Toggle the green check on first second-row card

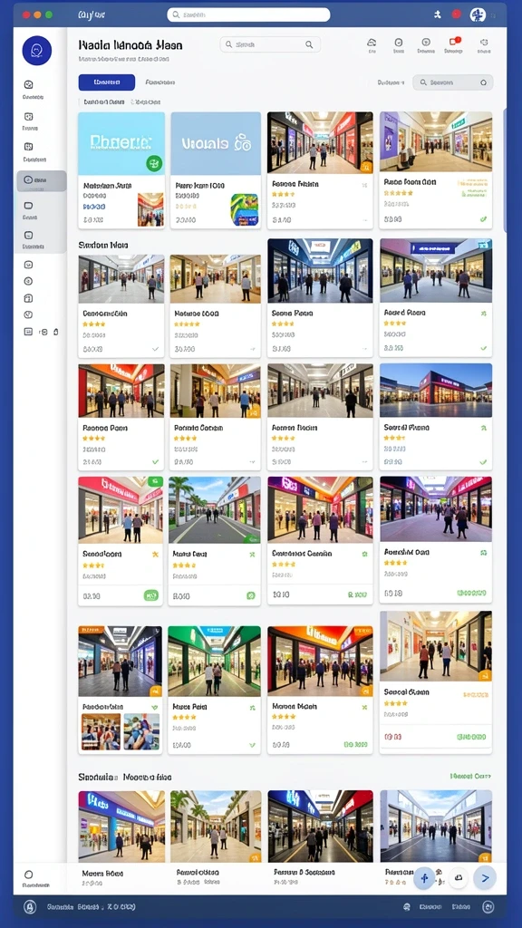[x=155, y=349]
